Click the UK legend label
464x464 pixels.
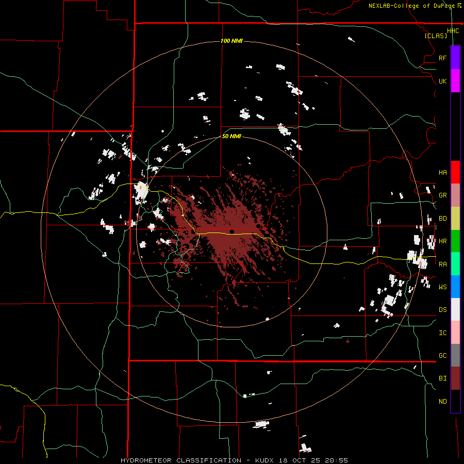(442, 81)
